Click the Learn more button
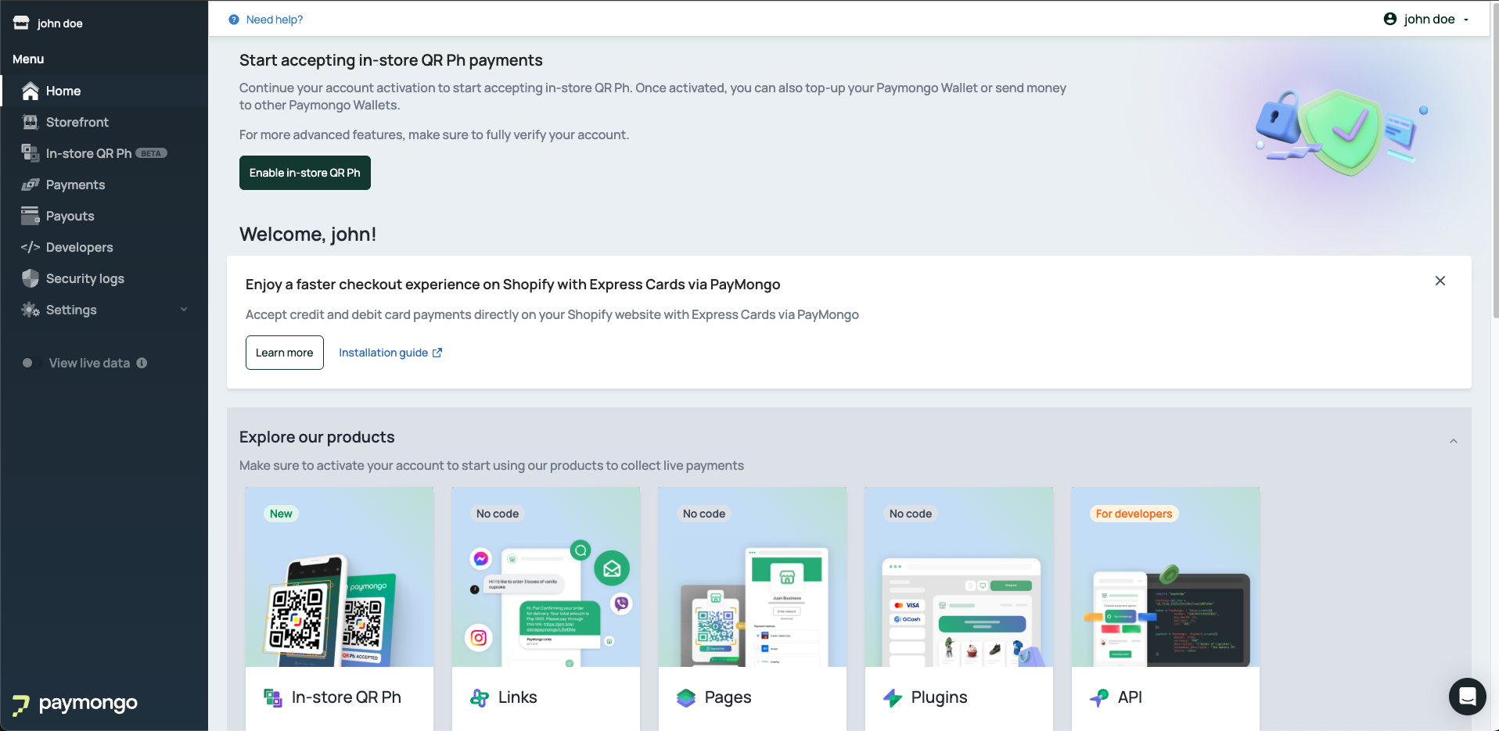This screenshot has height=731, width=1499. 285,353
